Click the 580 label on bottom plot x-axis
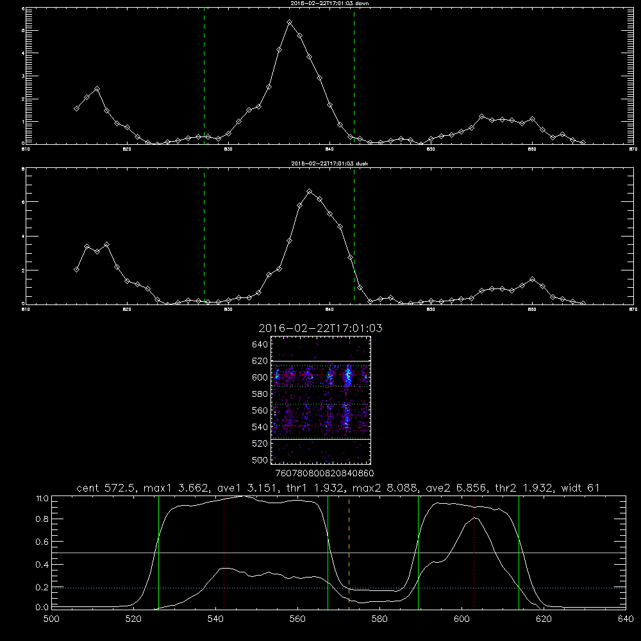641x641 pixels. (379, 619)
